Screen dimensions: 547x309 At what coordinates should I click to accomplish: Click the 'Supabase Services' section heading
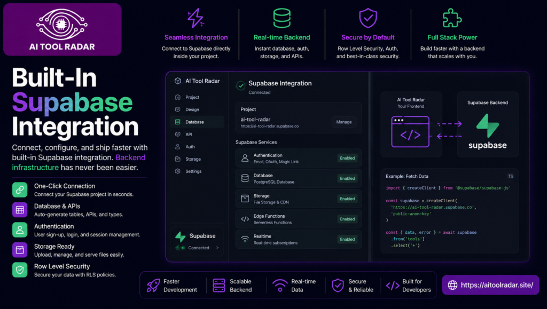[256, 142]
